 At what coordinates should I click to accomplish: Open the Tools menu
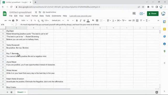[x=48, y=16]
